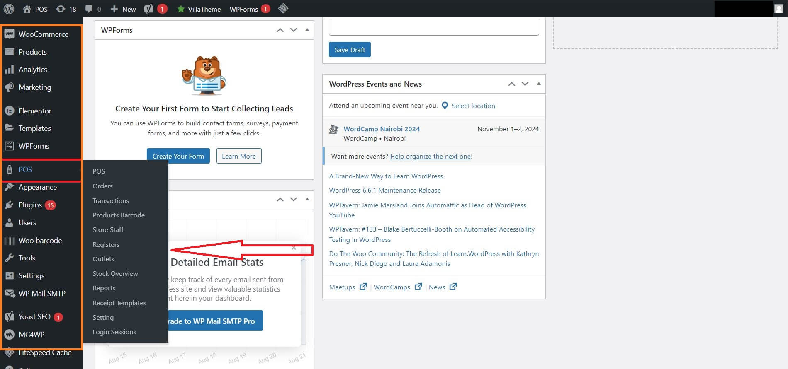Image resolution: width=788 pixels, height=369 pixels.
Task: Click Help organize the next one
Action: click(430, 156)
